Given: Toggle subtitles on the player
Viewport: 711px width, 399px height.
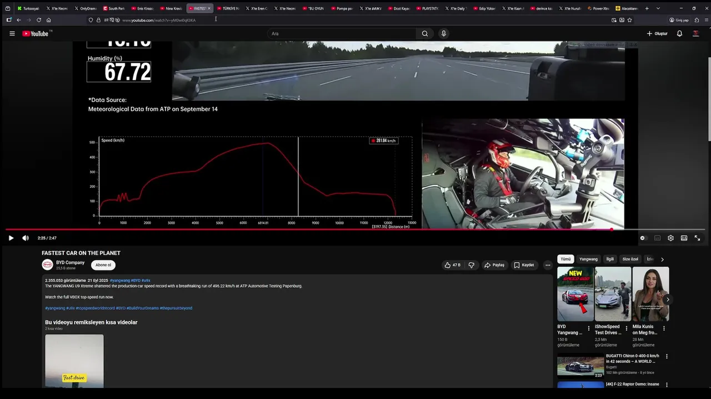Looking at the screenshot, I should pyautogui.click(x=657, y=238).
